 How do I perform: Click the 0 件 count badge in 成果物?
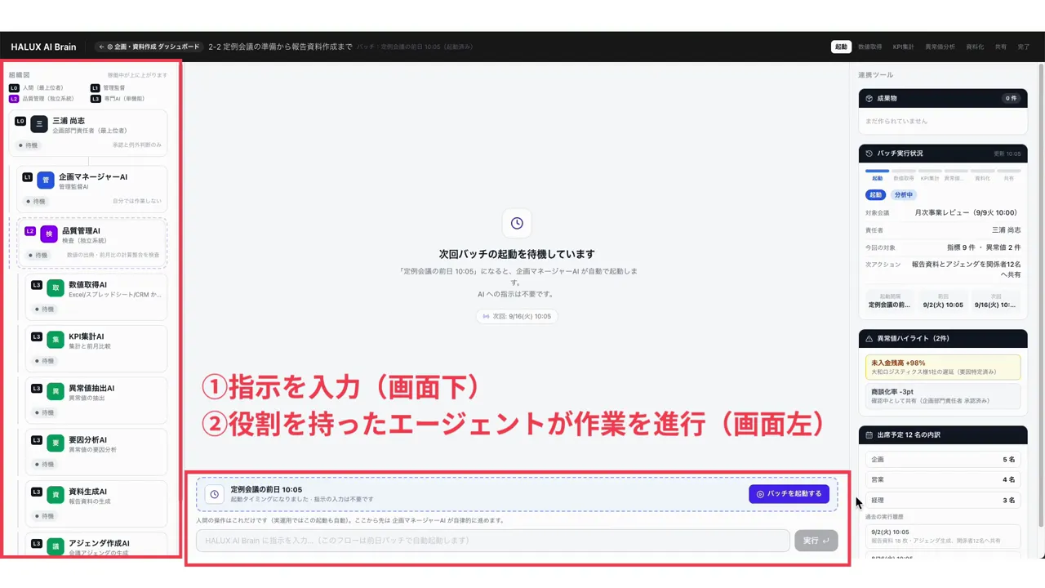pyautogui.click(x=1012, y=98)
